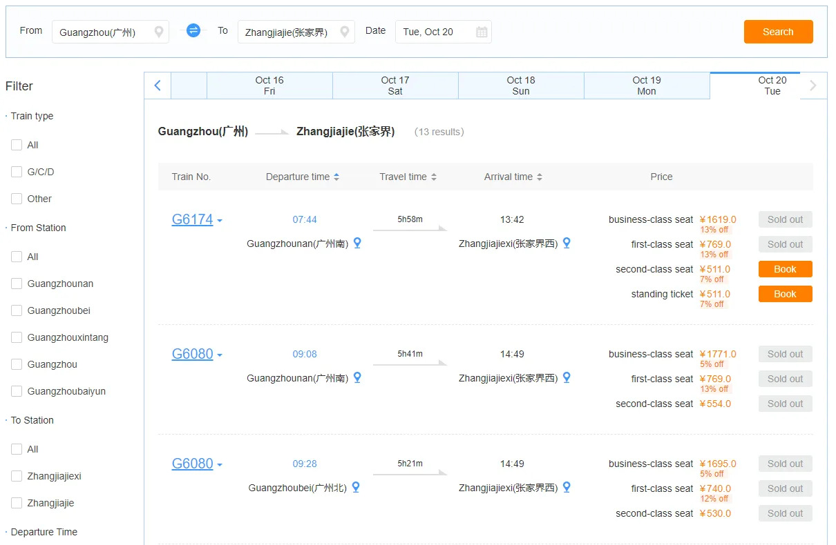This screenshot has width=836, height=545.
Task: Check the Guangzhoubei station checkbox
Action: coord(17,310)
